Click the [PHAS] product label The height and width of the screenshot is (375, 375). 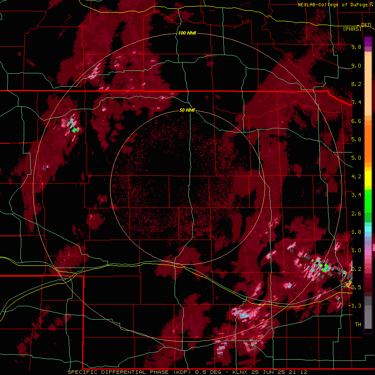[352, 29]
